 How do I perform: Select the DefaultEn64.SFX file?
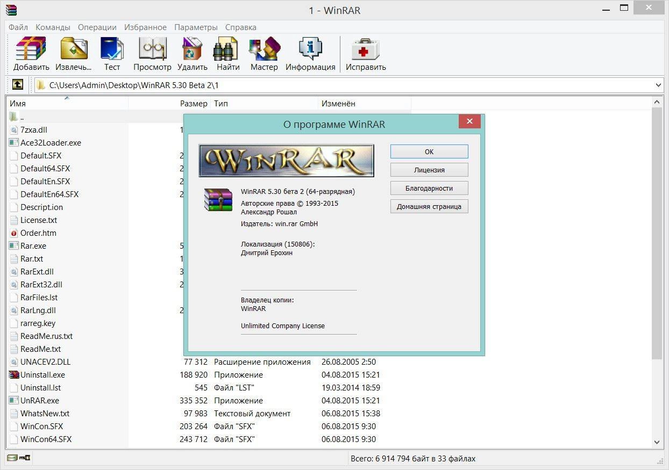coord(49,194)
